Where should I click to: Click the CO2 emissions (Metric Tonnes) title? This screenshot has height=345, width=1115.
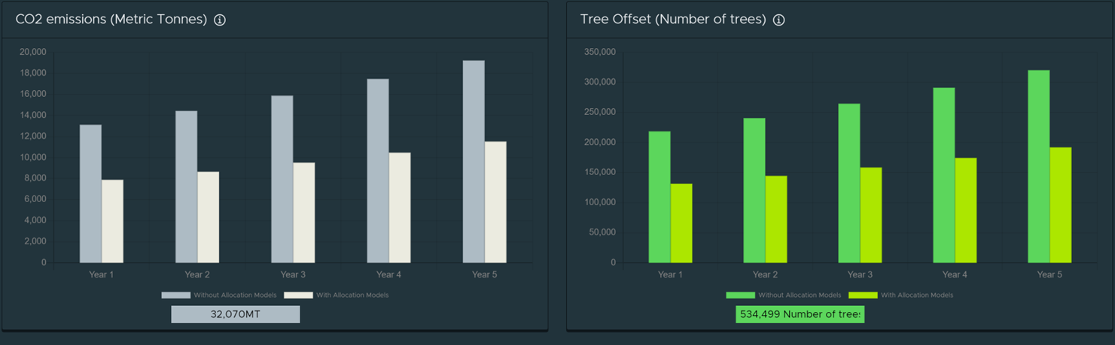tap(111, 20)
